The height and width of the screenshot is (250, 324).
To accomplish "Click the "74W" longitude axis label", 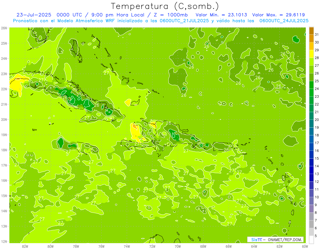I will (127, 246).
